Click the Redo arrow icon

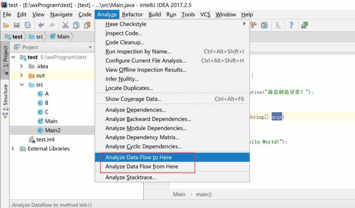coord(51,25)
